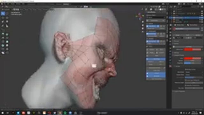This screenshot has width=204, height=115.
Task: Open the object interaction mode dropdown
Action: click(6, 10)
